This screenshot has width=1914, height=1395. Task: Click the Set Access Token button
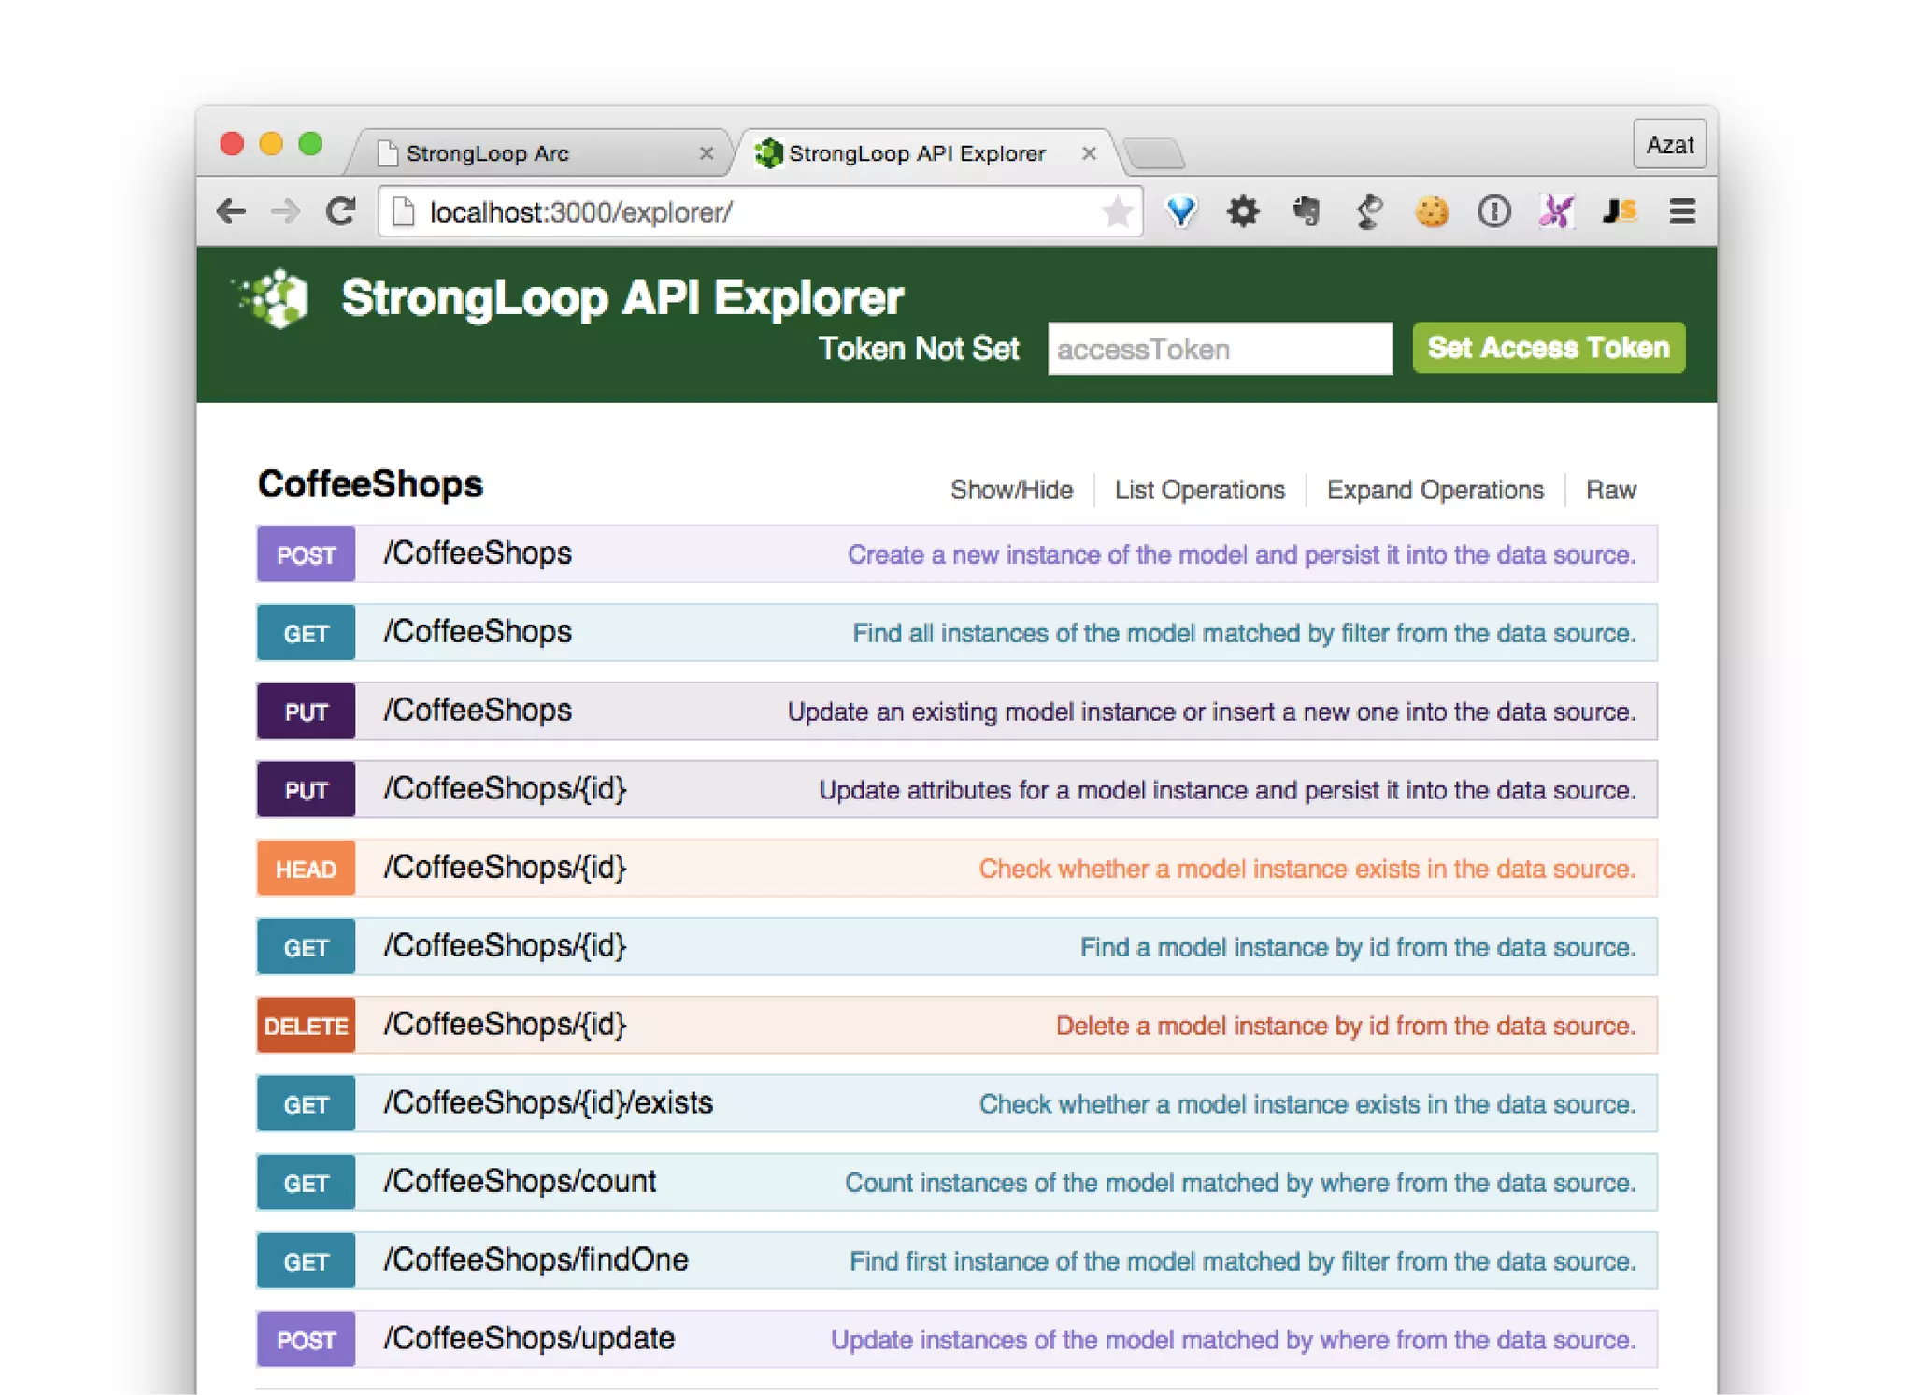click(1549, 348)
